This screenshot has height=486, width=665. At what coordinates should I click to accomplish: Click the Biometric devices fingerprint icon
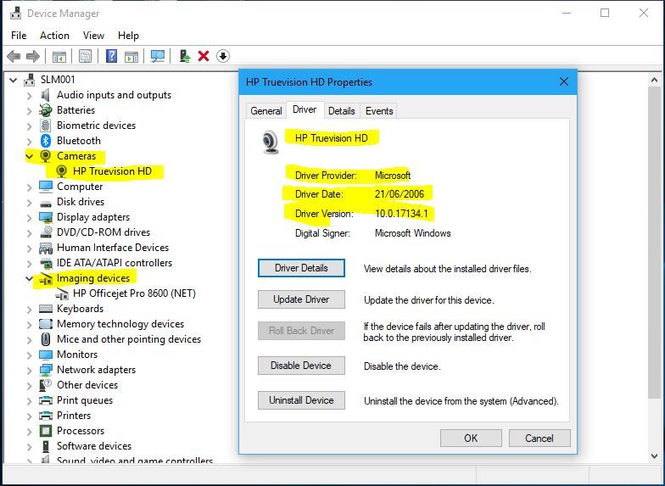[46, 126]
